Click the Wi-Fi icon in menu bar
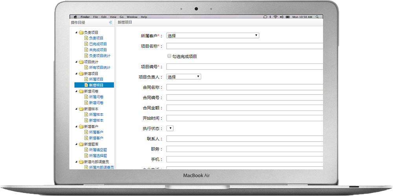This screenshot has width=393, height=196. [275, 17]
